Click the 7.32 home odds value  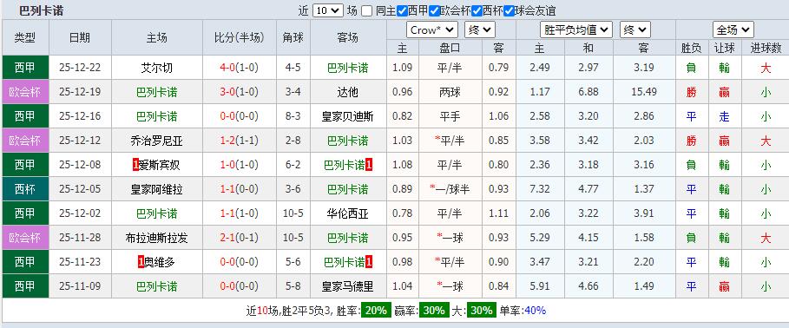point(540,189)
